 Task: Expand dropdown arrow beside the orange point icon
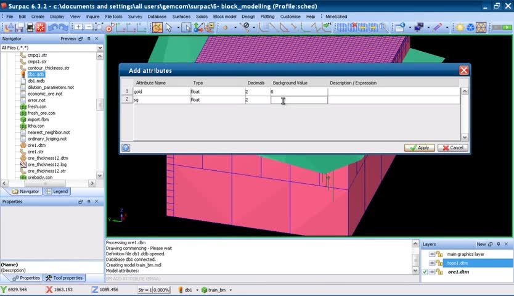235,28
